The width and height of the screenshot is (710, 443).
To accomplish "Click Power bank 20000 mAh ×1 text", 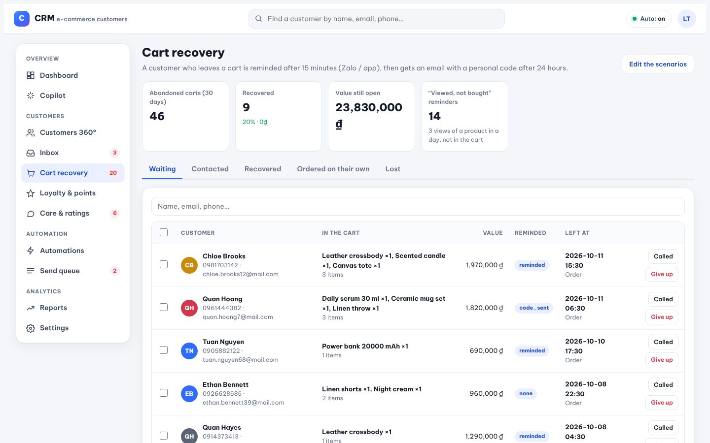I will [x=365, y=346].
